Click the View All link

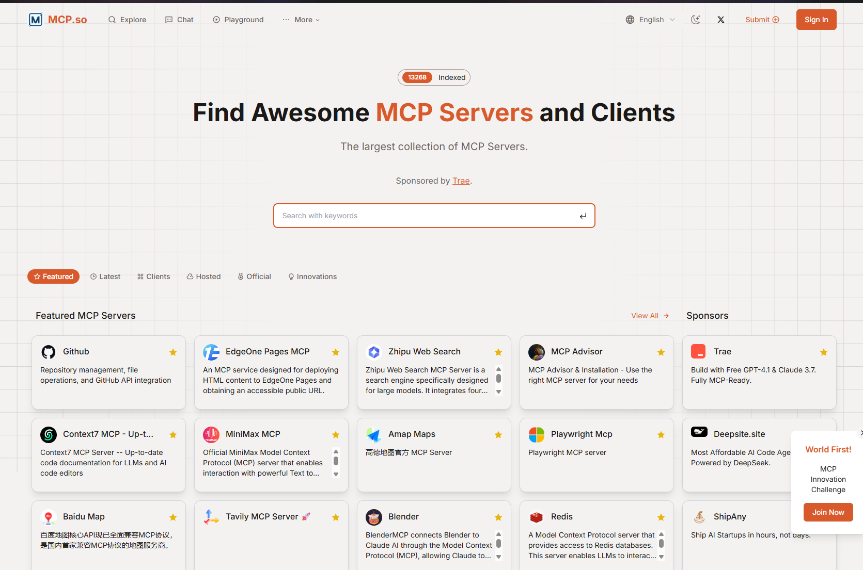(x=650, y=316)
